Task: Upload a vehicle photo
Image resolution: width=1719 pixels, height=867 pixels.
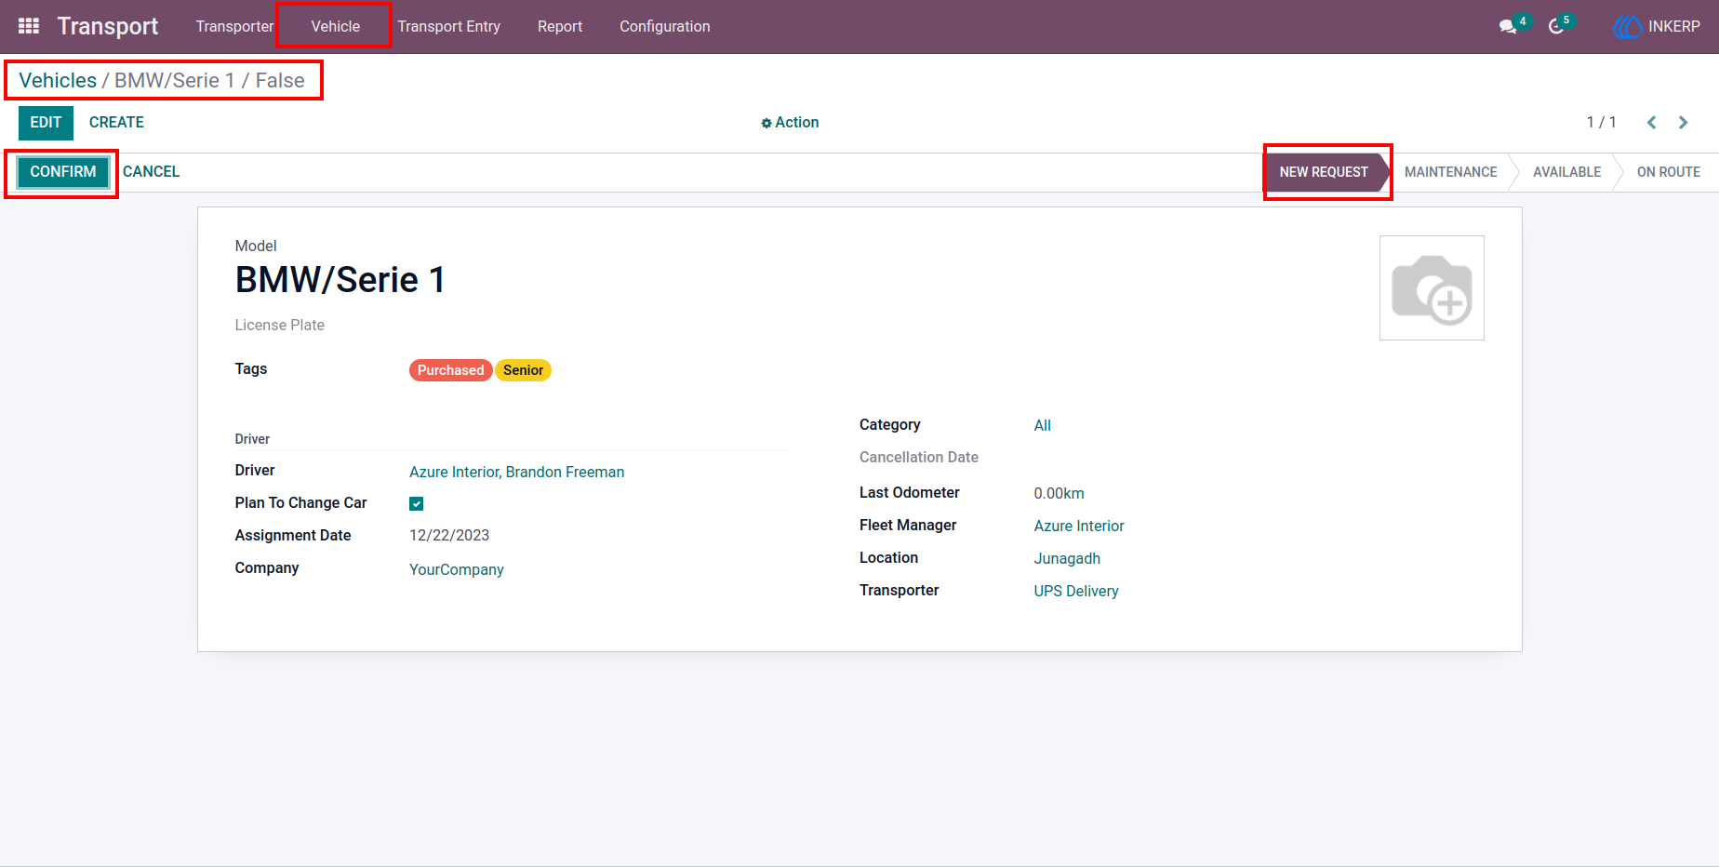Action: (x=1432, y=288)
